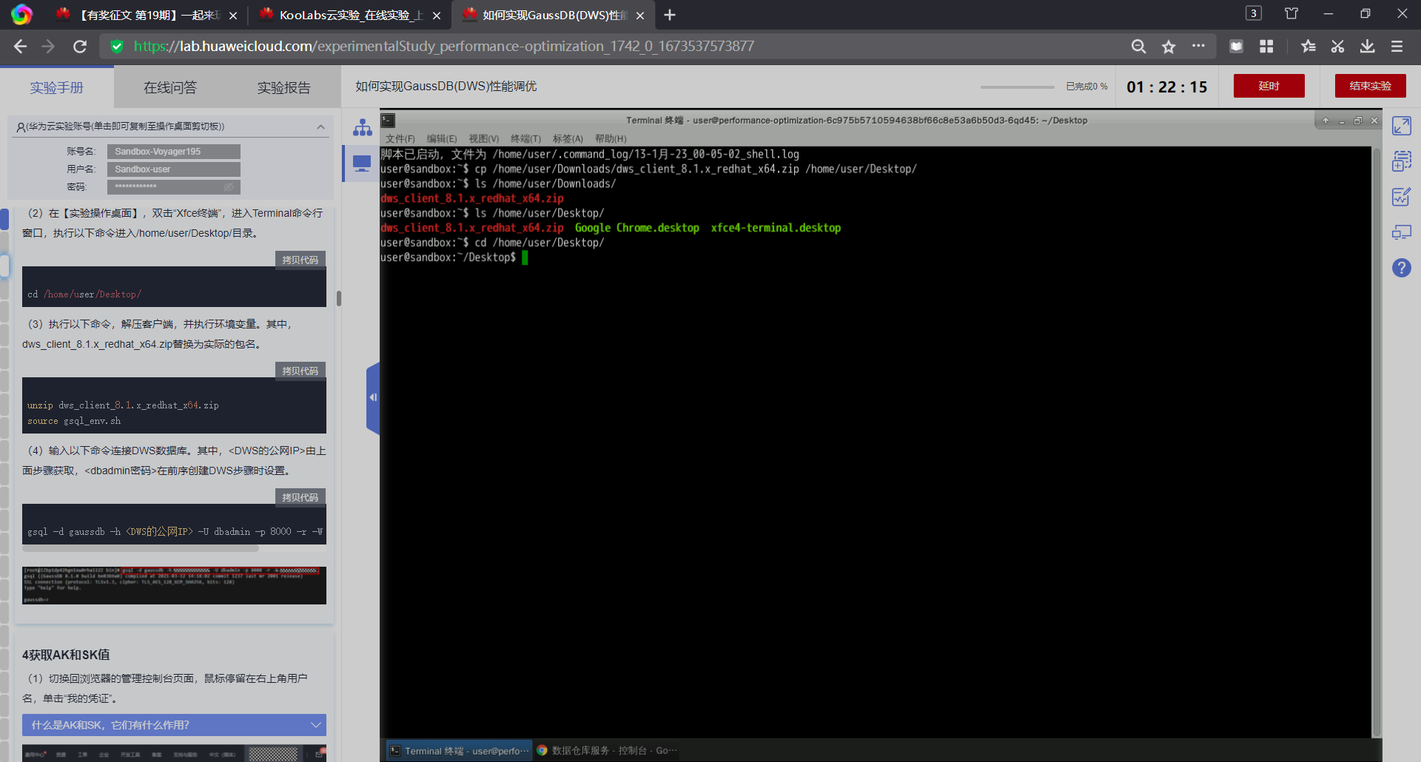Open the four-square extensions grid
This screenshot has height=762, width=1421.
click(1266, 47)
